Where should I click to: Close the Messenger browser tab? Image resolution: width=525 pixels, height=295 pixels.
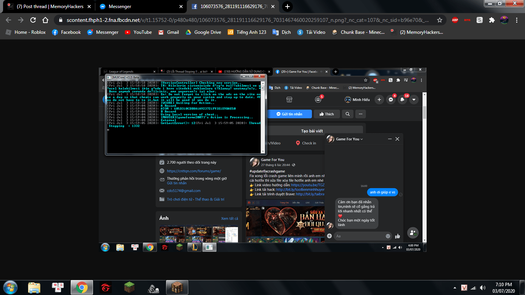pos(181,7)
